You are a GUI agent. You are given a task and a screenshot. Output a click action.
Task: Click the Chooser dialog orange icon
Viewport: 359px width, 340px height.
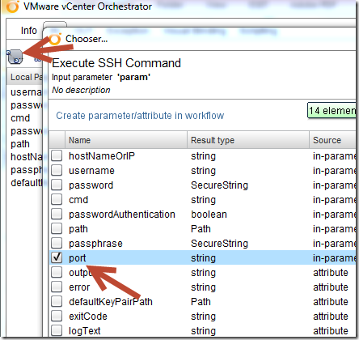tap(55, 39)
